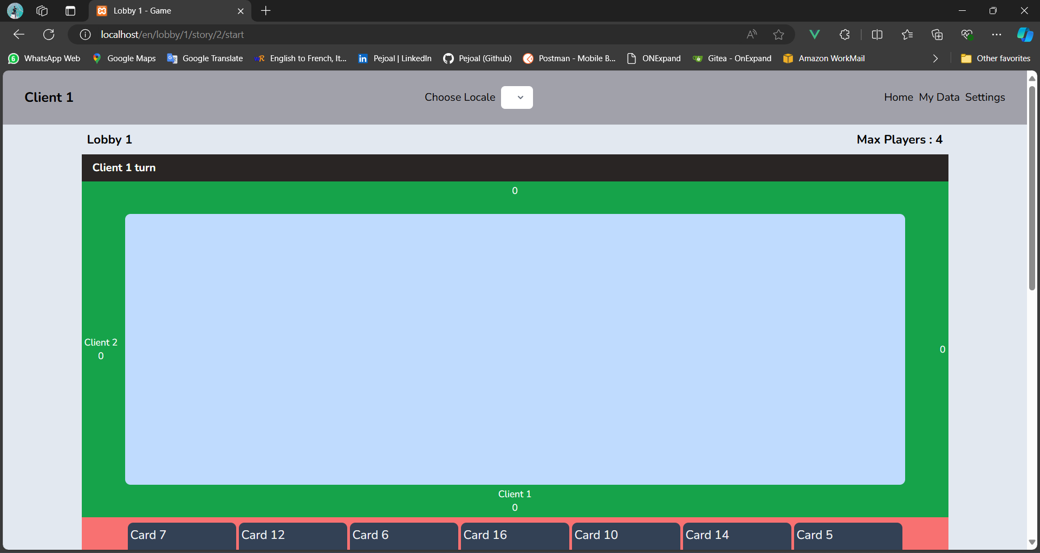The image size is (1040, 553).
Task: Refresh the page with reload icon
Action: pyautogui.click(x=49, y=35)
